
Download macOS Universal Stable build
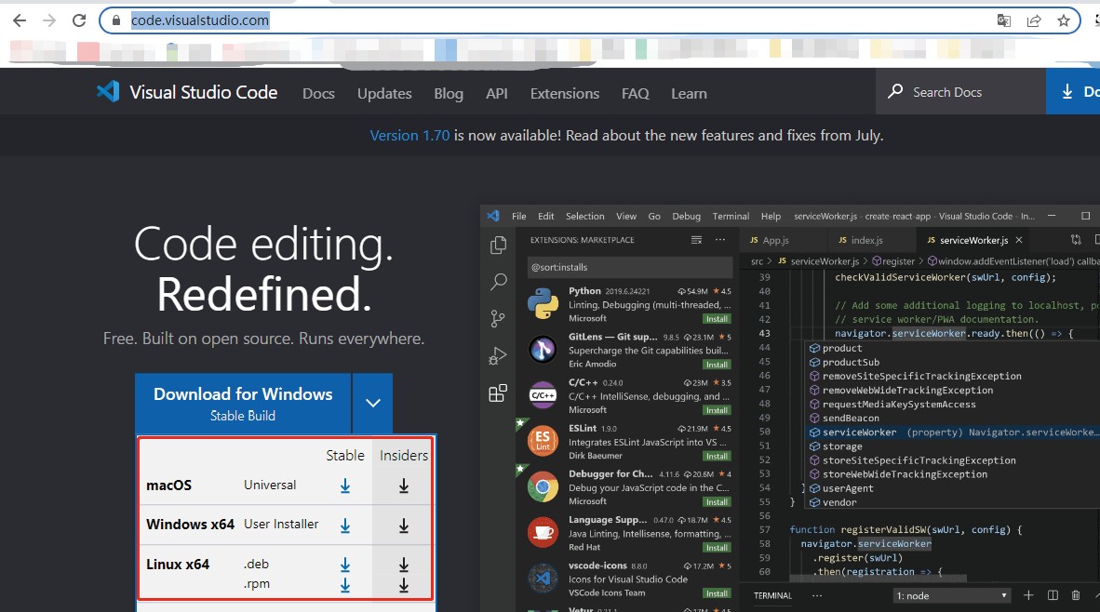tap(345, 486)
